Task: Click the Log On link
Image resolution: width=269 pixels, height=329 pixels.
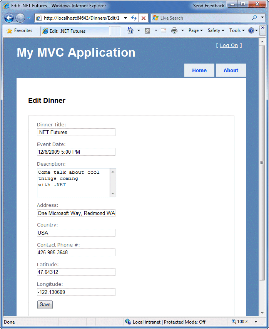Action: point(229,45)
